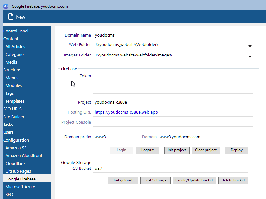Click the Init project button
Screen dimensions: 266x199
coord(177,150)
